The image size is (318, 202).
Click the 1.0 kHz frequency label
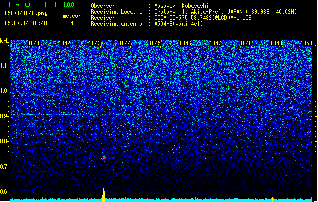(4, 91)
